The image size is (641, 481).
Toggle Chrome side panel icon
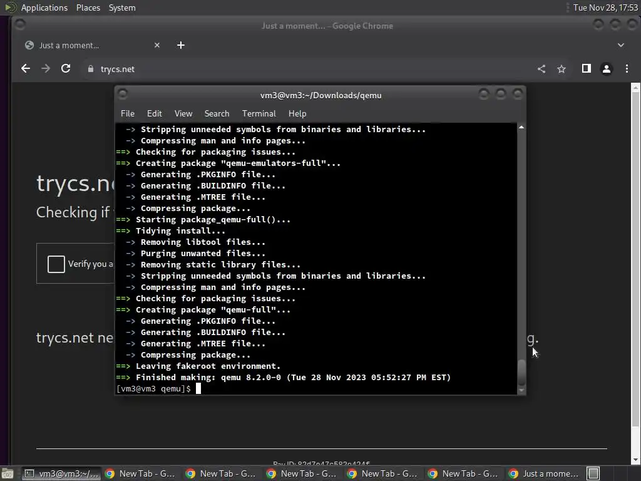click(586, 69)
